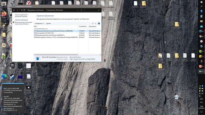This screenshot has width=205, height=115.
Task: Click the red circular desktop icon at top
Action: tap(29, 3)
